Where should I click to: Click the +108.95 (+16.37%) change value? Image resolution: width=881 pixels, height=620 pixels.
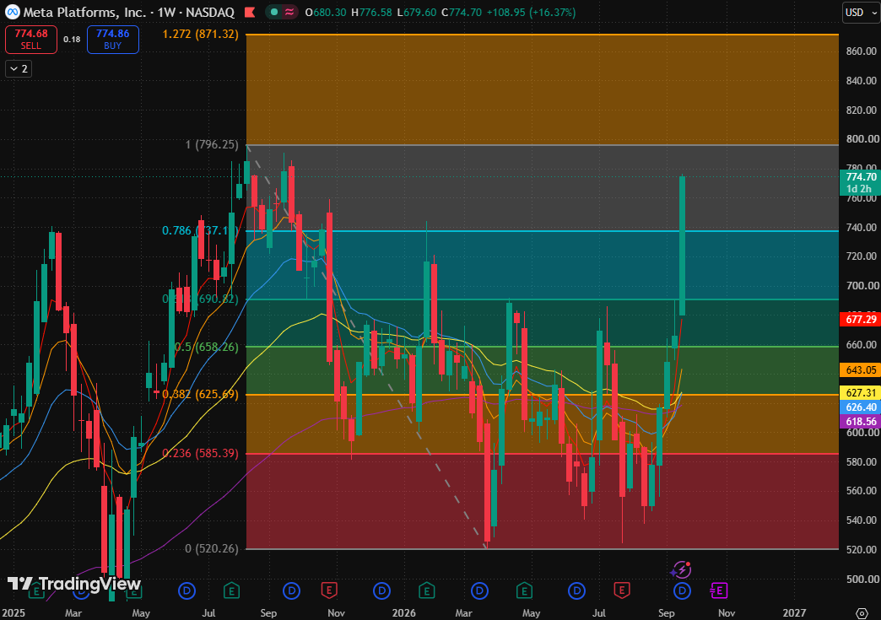tap(531, 13)
